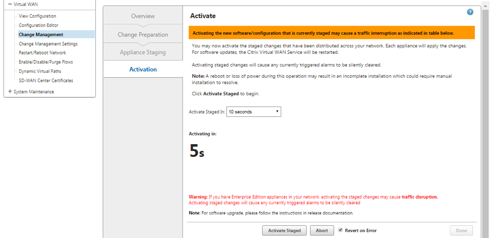Image resolution: width=491 pixels, height=238 pixels.
Task: Switch to the Change Preparation step tab
Action: coord(143,34)
